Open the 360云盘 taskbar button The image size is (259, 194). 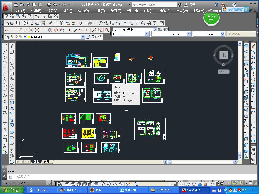[x=133, y=190]
